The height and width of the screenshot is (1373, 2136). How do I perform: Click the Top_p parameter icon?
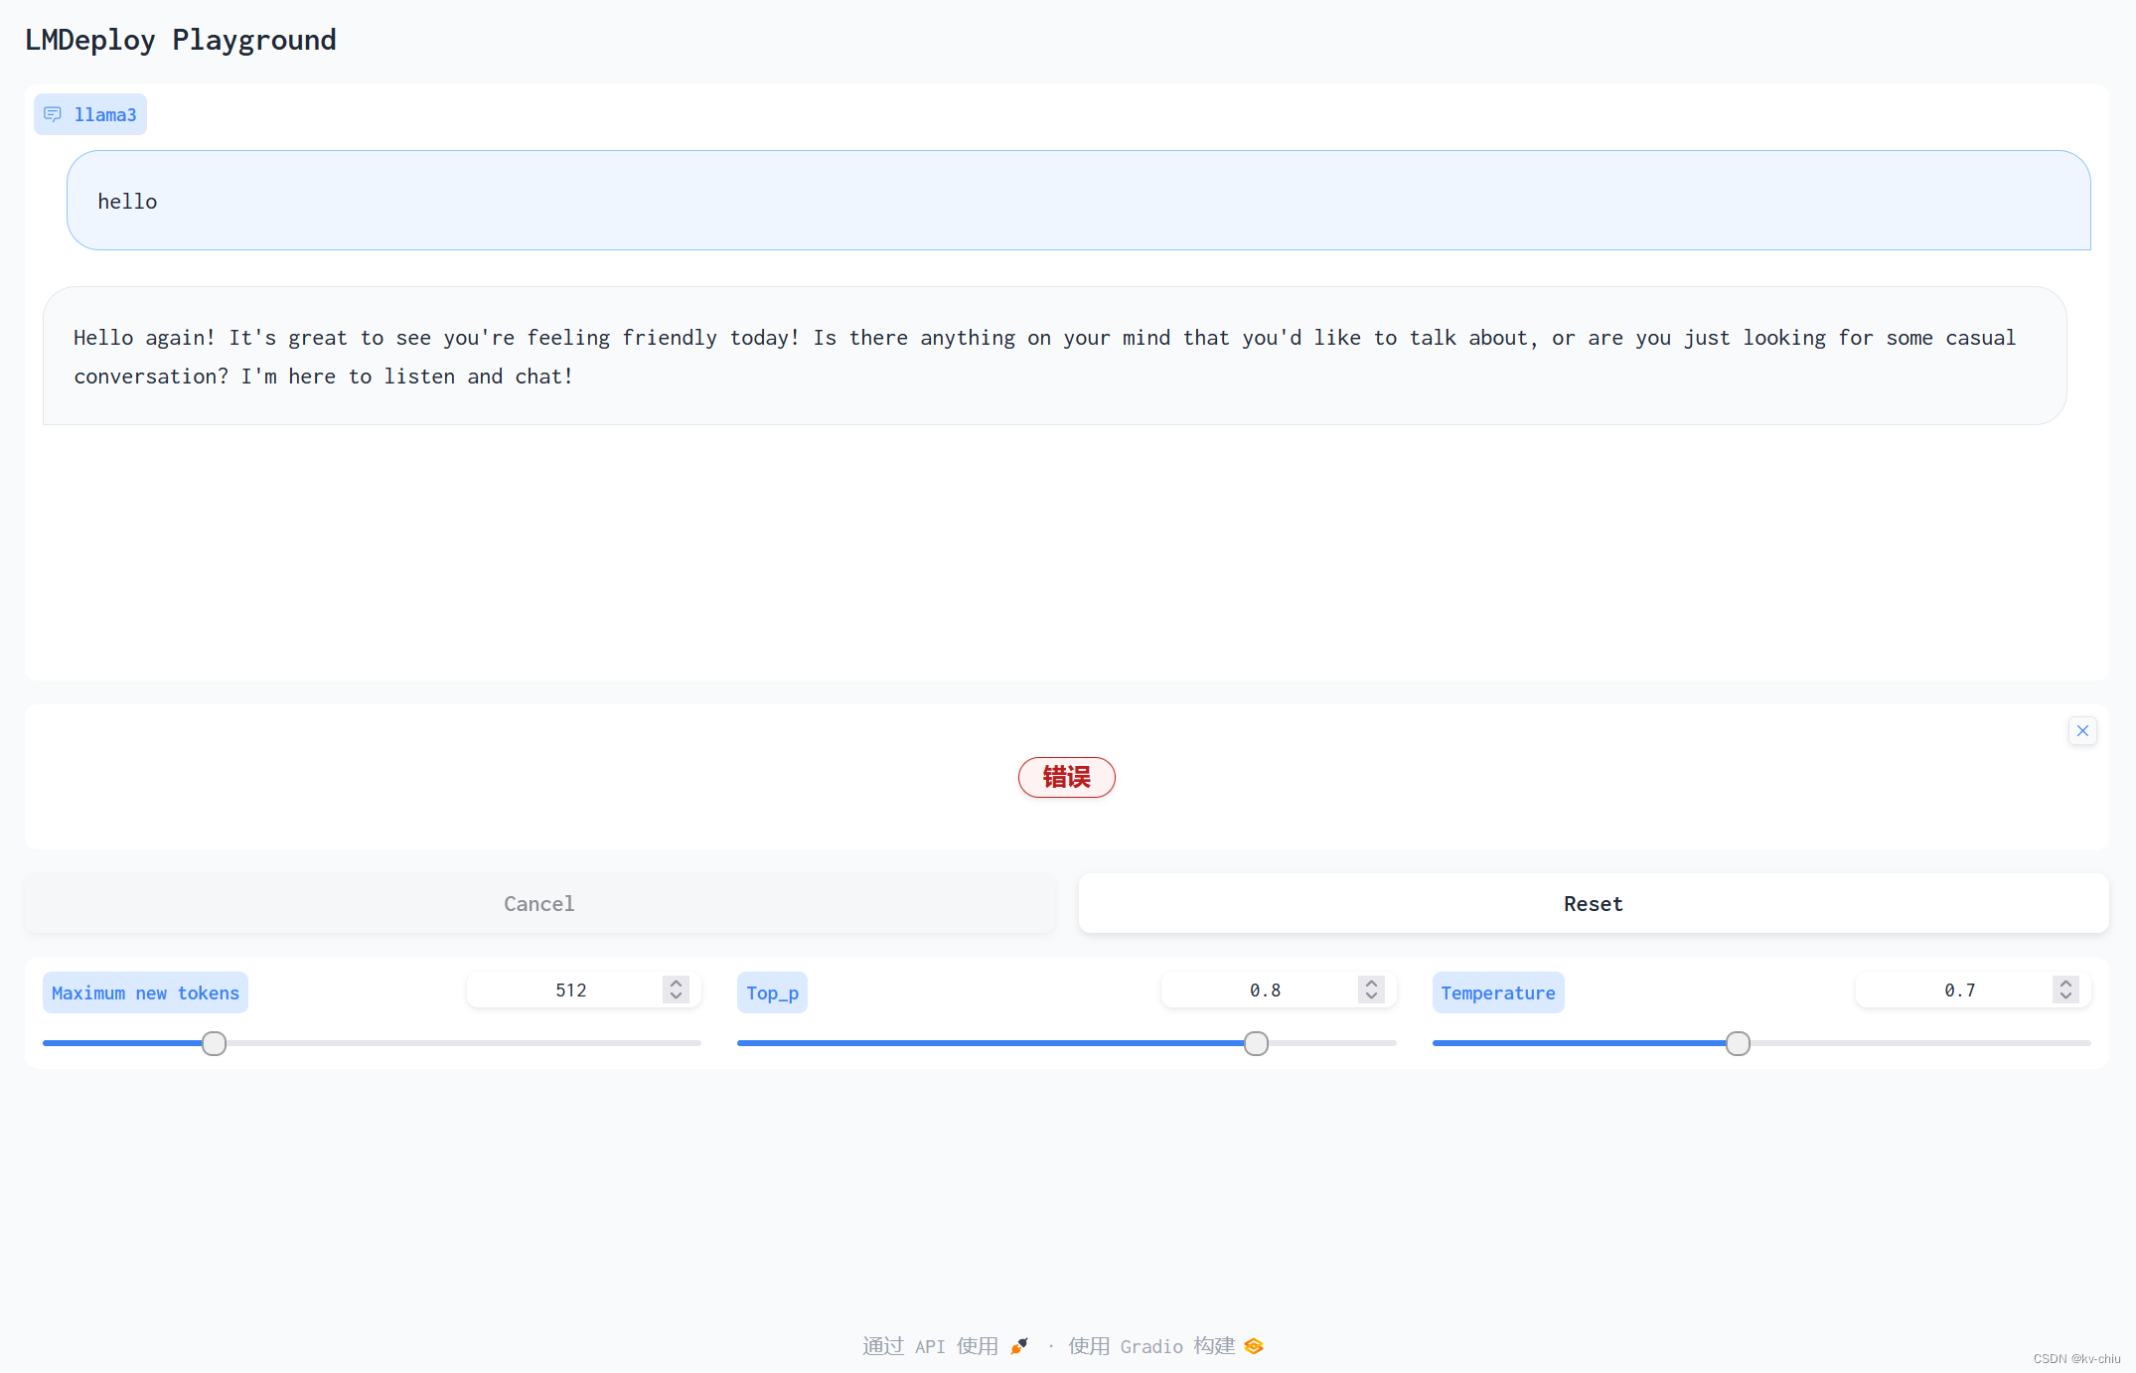tap(771, 992)
